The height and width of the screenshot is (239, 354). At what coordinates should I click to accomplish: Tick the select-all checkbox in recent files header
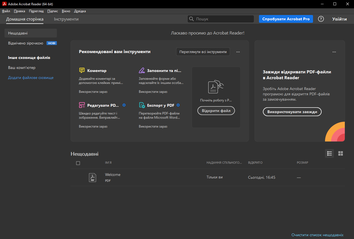coord(78,163)
